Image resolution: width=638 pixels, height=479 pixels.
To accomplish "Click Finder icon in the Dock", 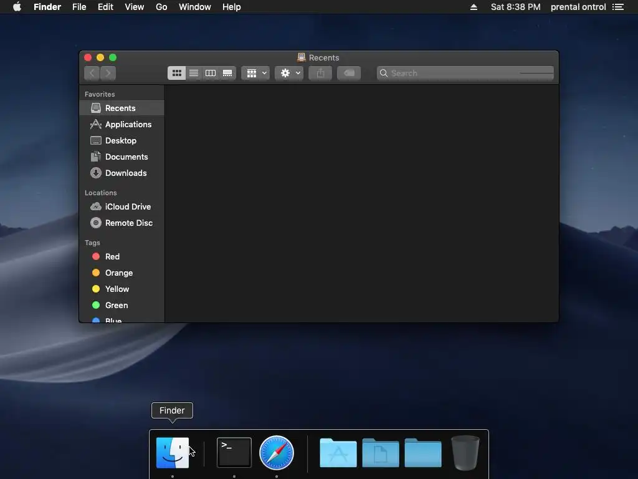I will (x=173, y=453).
